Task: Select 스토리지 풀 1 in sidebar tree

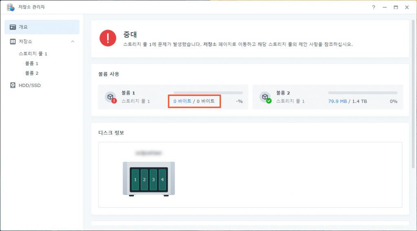Action: tap(33, 54)
